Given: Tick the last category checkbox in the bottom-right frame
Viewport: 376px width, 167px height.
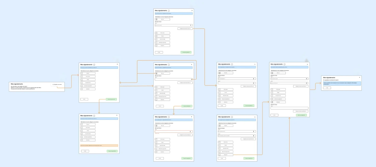Looking at the screenshot, I should coord(220,155).
